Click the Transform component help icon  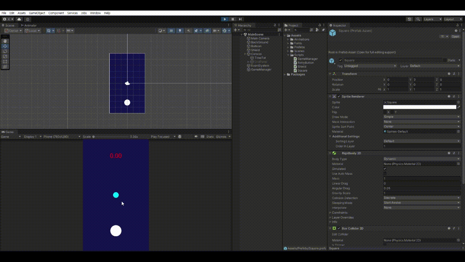[449, 74]
